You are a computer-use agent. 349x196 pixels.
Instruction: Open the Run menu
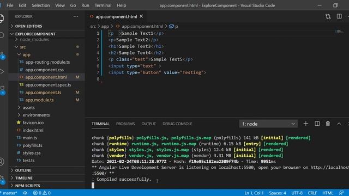[85, 5]
